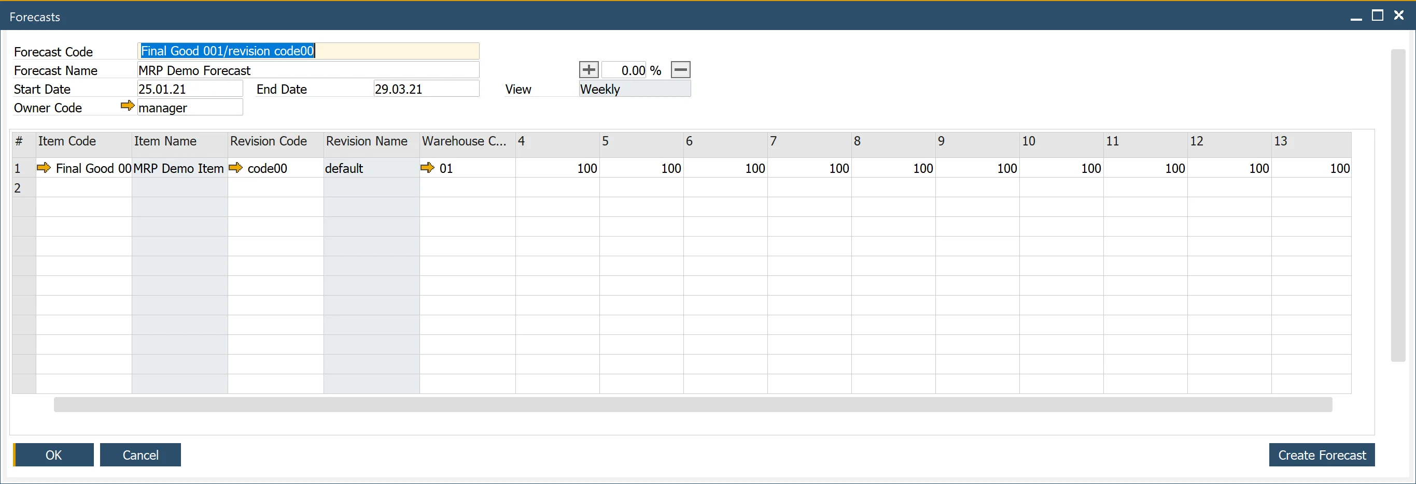Click the minus icon beside percentage field
This screenshot has height=484, width=1416.
(680, 70)
